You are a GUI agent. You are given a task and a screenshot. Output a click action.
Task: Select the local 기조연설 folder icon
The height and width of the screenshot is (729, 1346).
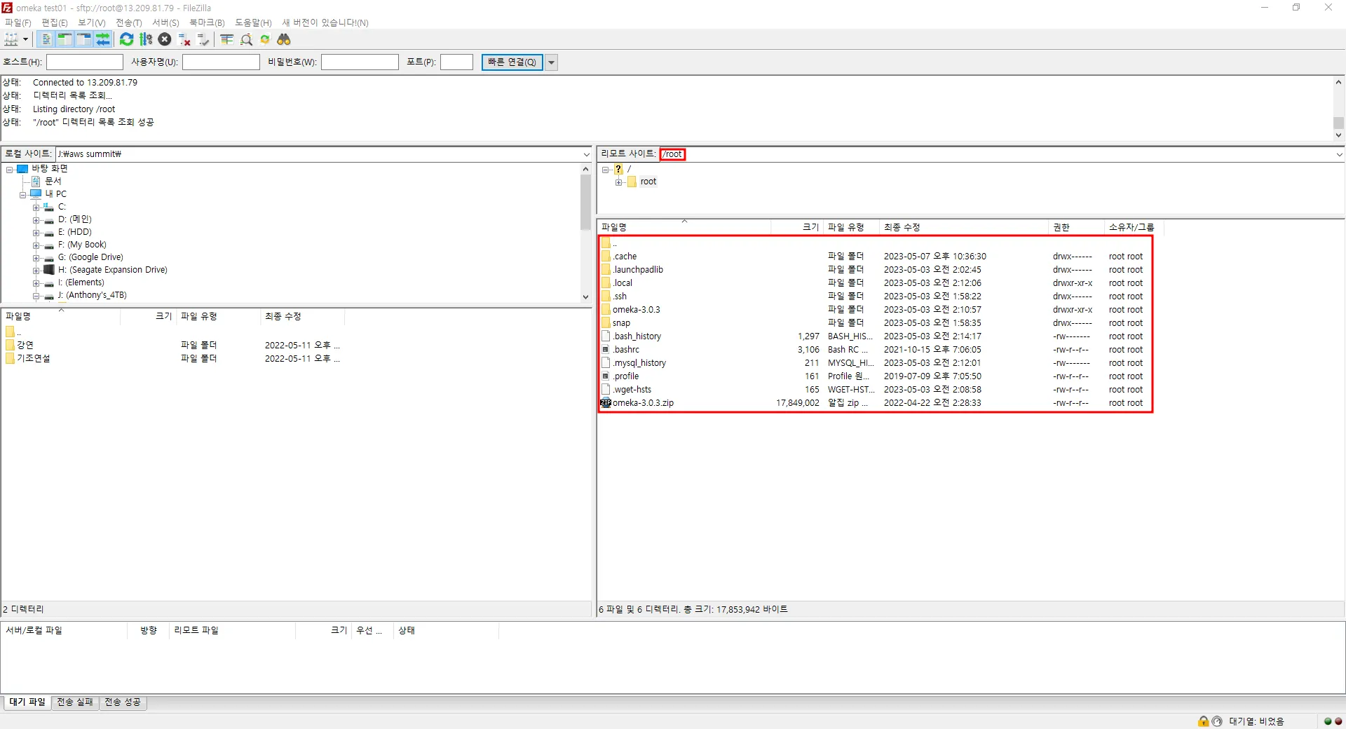[x=11, y=358]
